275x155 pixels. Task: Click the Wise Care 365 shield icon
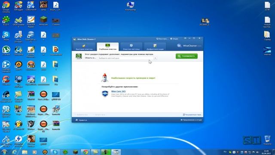click(105, 94)
